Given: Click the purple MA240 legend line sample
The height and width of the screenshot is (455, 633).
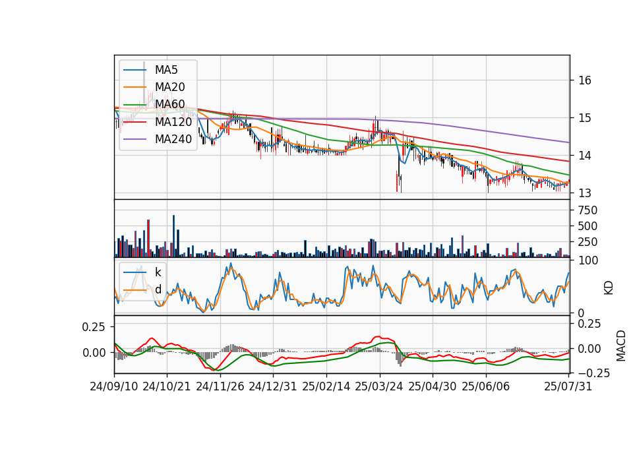Looking at the screenshot, I should tap(135, 139).
